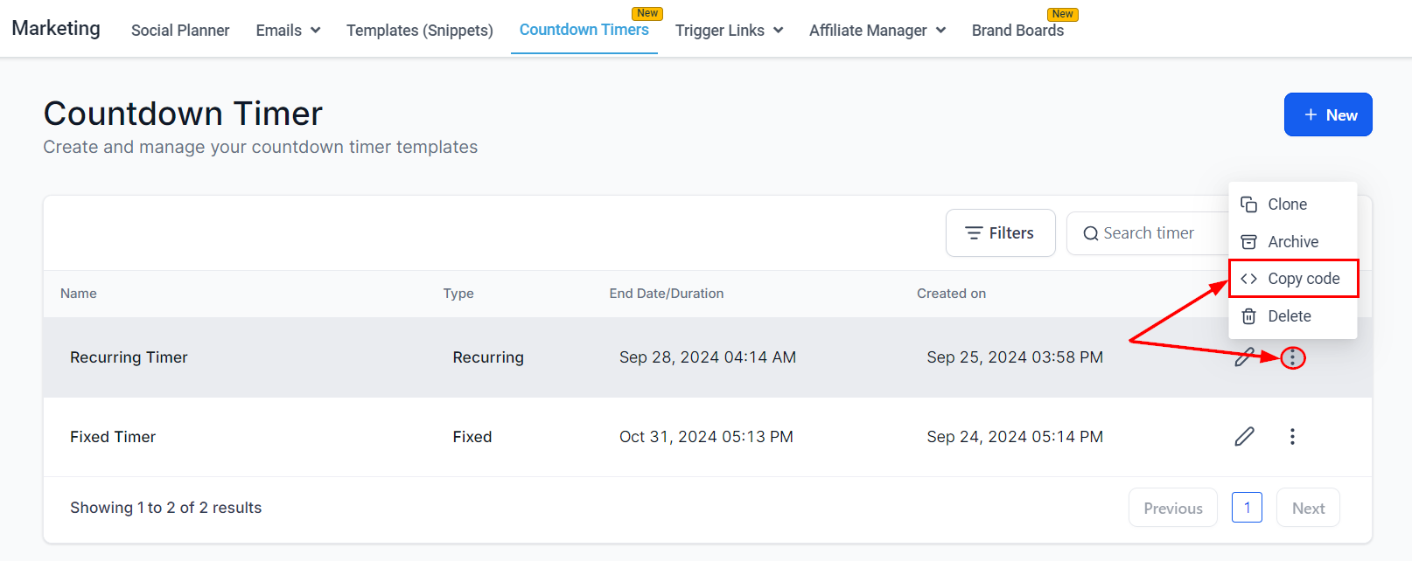Choose Delete from the context menu
The height and width of the screenshot is (561, 1412).
coord(1293,316)
